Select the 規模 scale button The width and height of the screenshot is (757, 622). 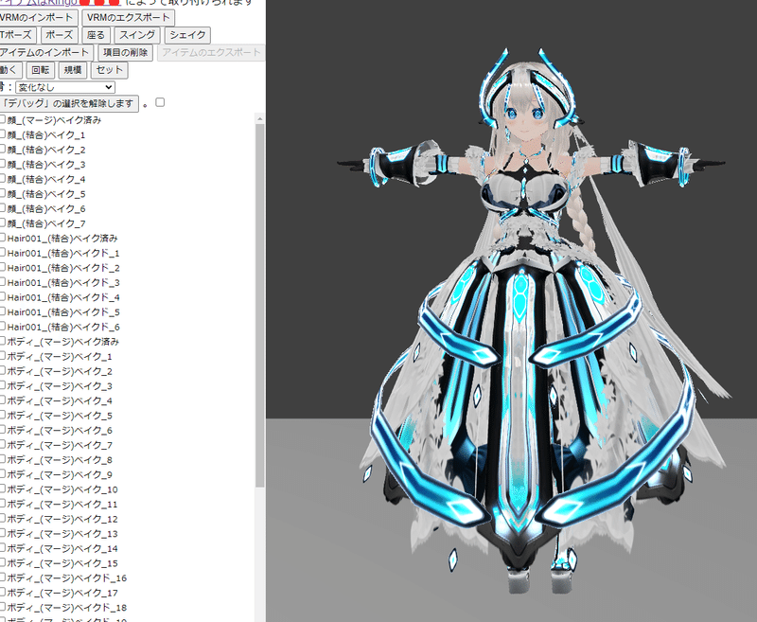(x=73, y=70)
